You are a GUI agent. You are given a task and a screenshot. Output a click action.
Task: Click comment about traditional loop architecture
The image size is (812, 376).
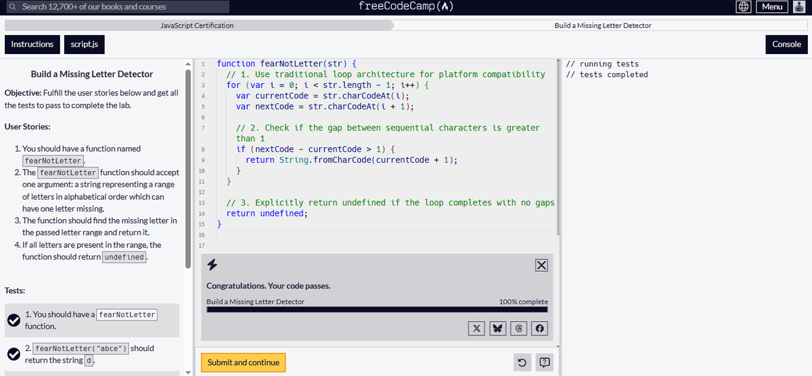386,74
